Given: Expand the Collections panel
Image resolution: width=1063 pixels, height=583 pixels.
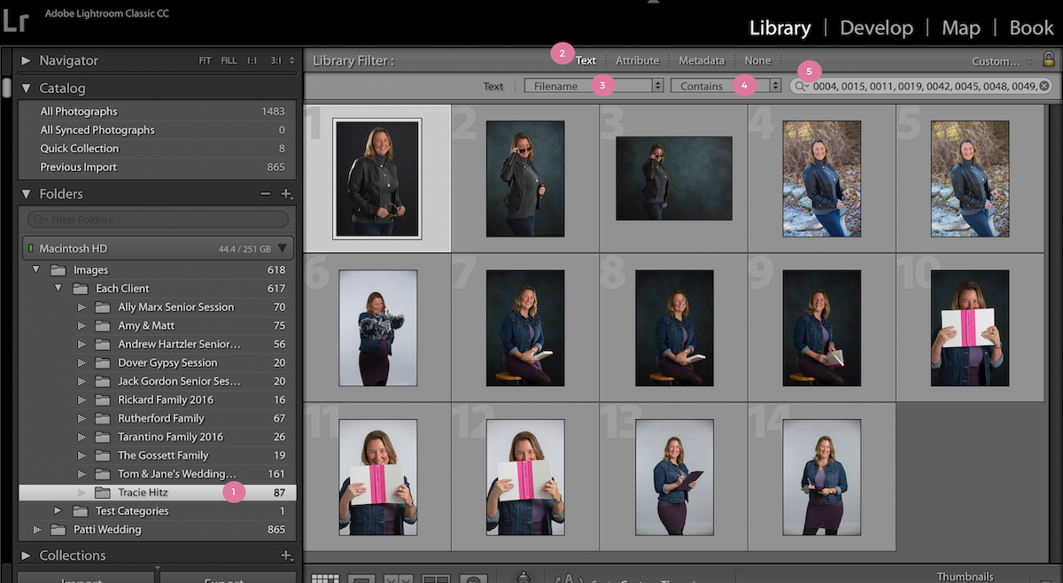Looking at the screenshot, I should 26,556.
